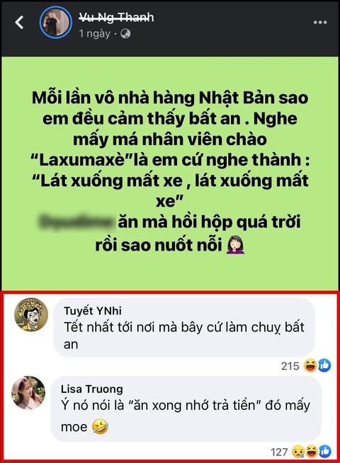Open poster's profile picture with blue ring

point(56,23)
